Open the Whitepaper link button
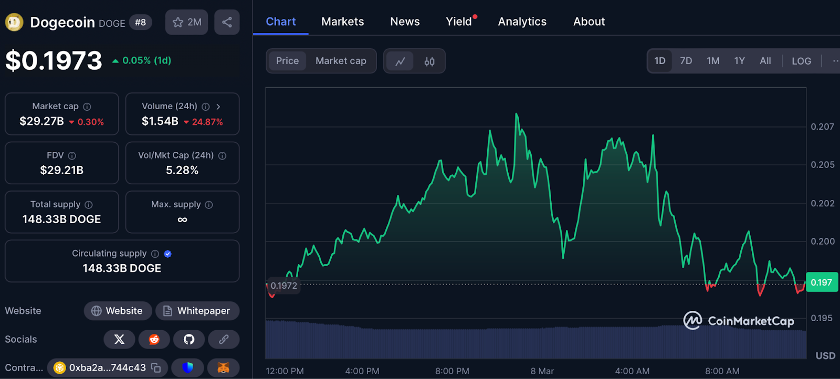 coord(197,311)
